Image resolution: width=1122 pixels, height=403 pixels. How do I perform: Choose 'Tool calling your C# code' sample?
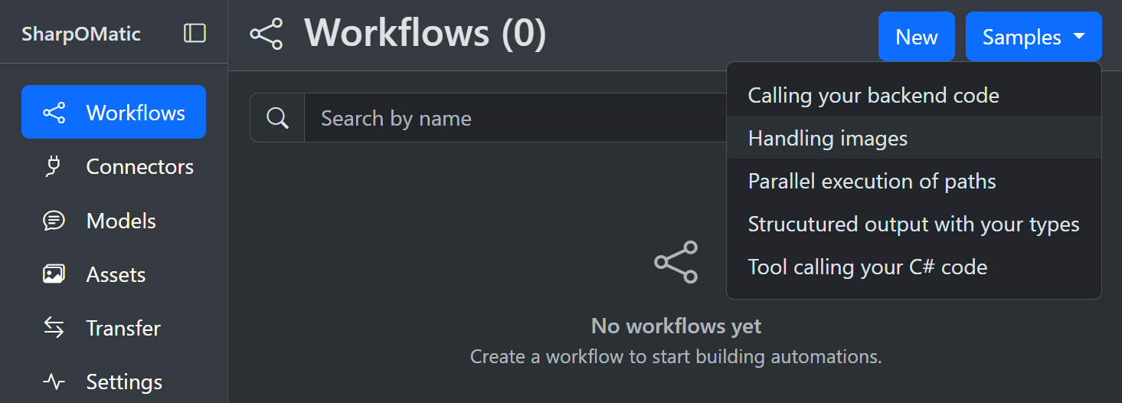pos(867,267)
